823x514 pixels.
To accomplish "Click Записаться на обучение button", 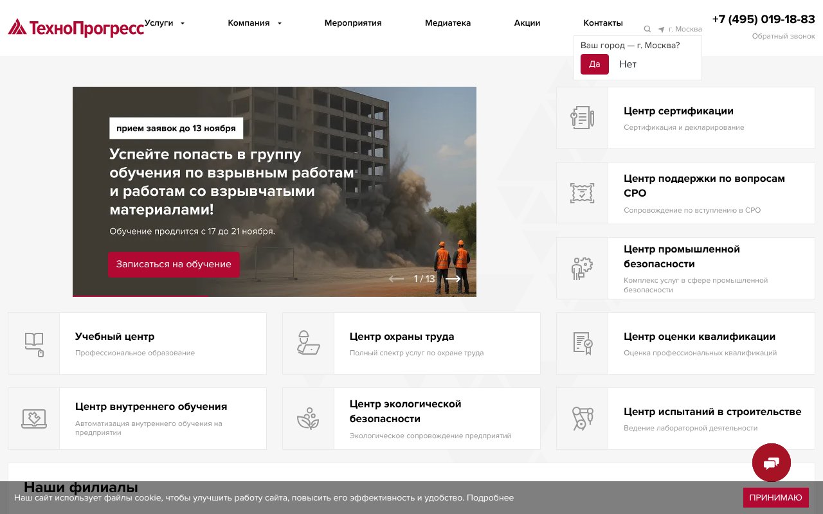I will click(x=173, y=264).
